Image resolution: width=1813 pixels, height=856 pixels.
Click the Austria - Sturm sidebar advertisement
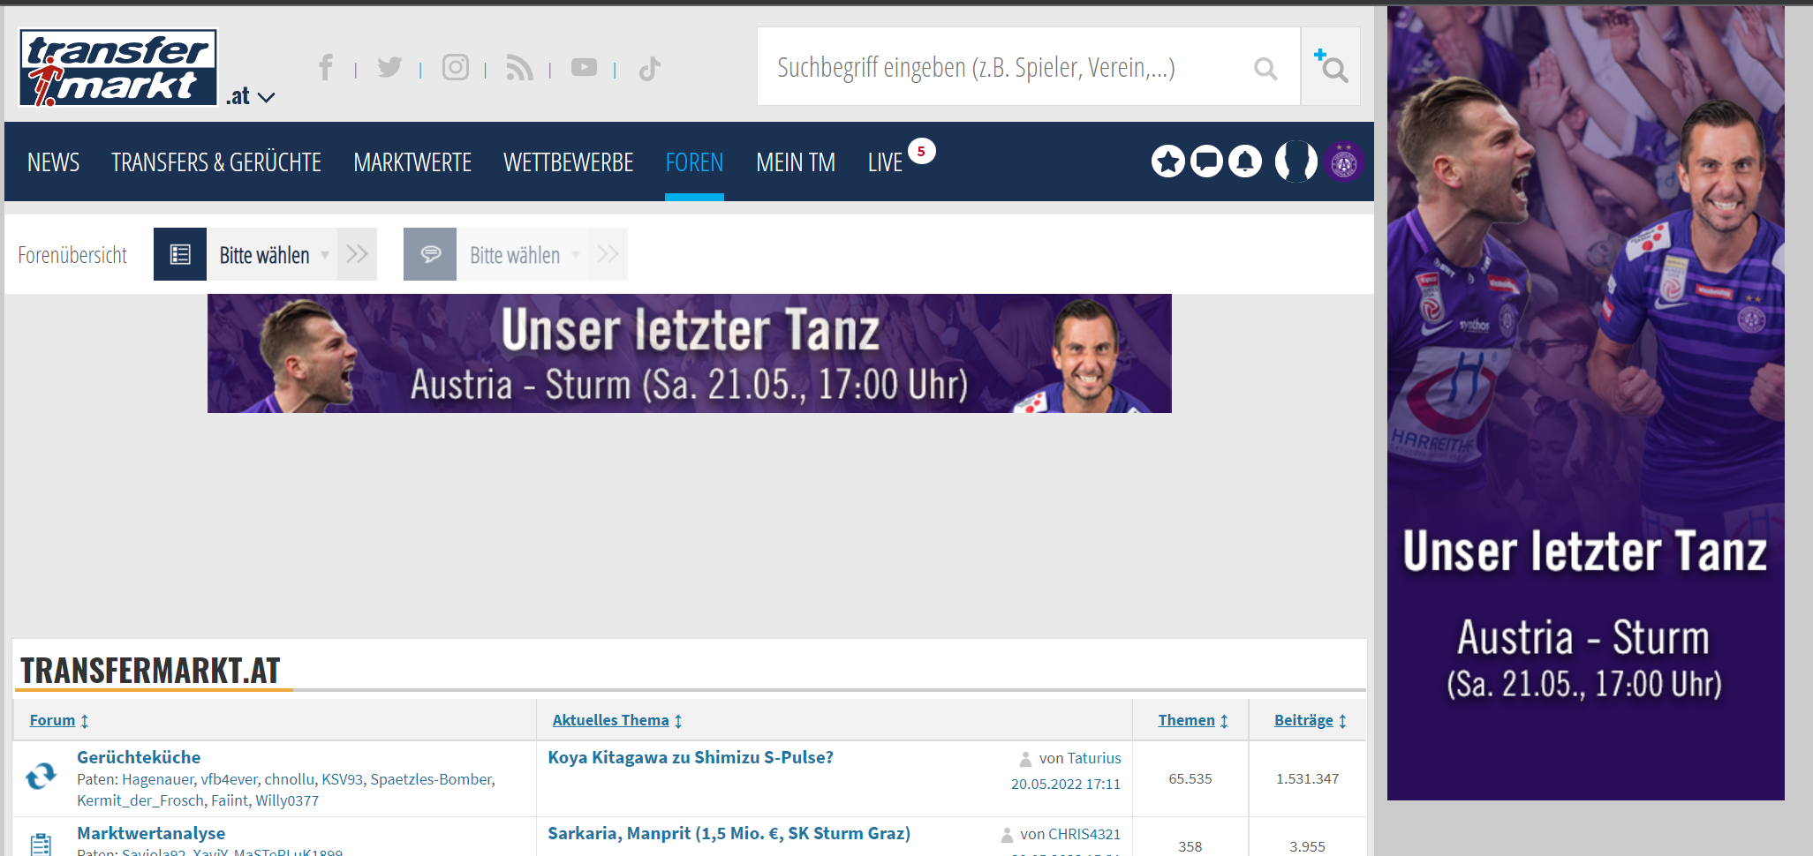coord(1585,403)
